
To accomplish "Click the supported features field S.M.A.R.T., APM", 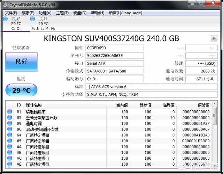I will pos(152,94).
